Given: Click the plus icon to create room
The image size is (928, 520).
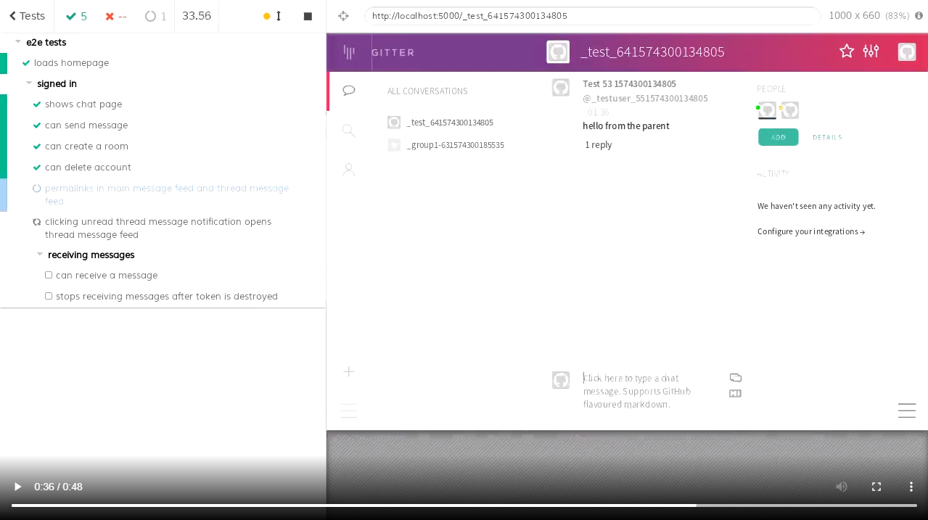Looking at the screenshot, I should [349, 371].
